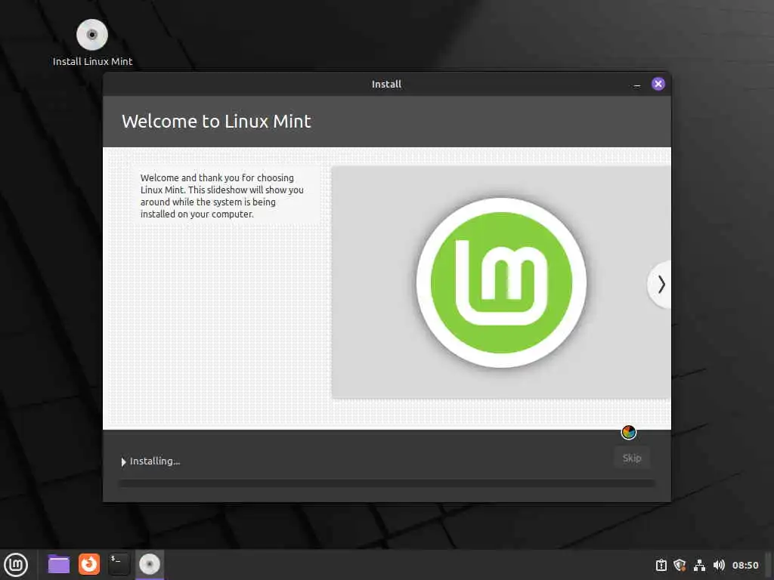
Task: Open the Terminal from the panel
Action: click(119, 564)
